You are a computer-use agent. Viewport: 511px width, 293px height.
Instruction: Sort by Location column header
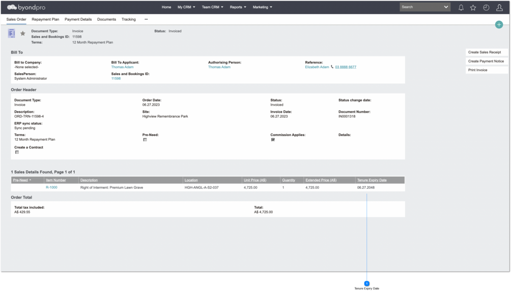pos(191,180)
